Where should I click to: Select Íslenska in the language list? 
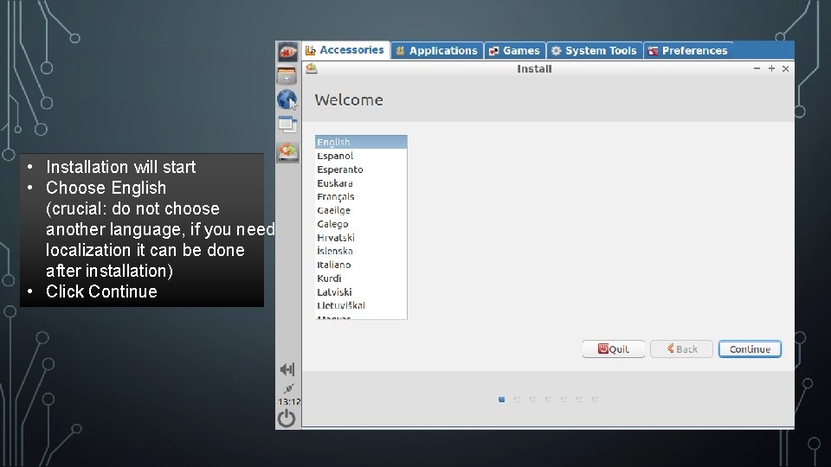[361, 251]
